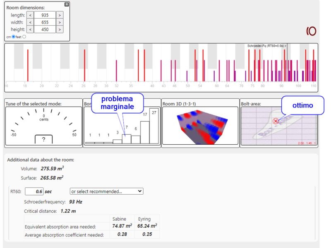The height and width of the screenshot is (248, 331).
Task: Click the RT60 seconds input field
Action: tap(34, 191)
